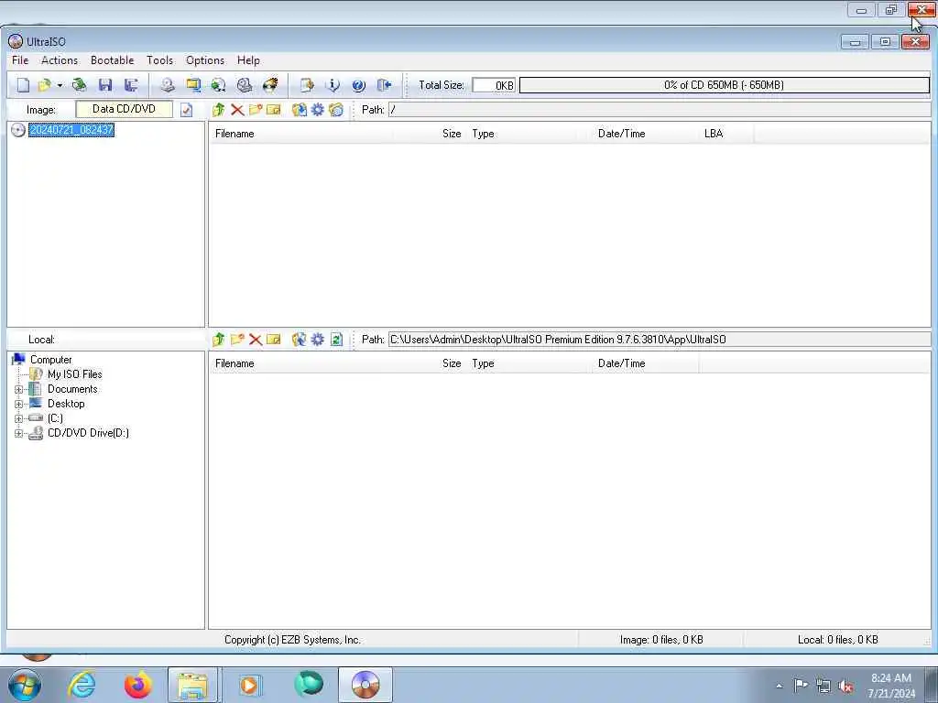Sort the image pane by the Filename column header
Viewport: 938px width, 703px height.
(x=300, y=134)
